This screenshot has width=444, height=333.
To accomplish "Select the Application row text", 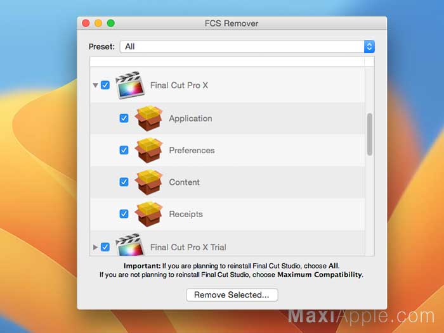I will pos(190,118).
